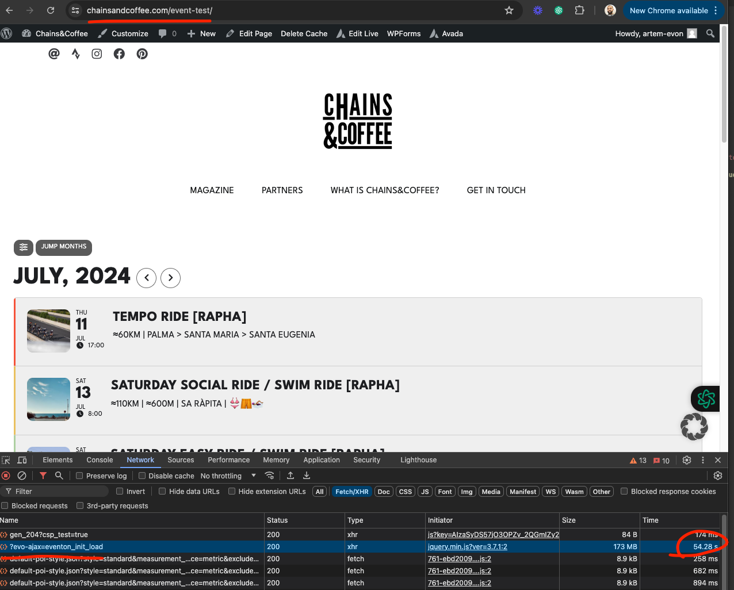Toggle the network filter funnel icon

(43, 476)
